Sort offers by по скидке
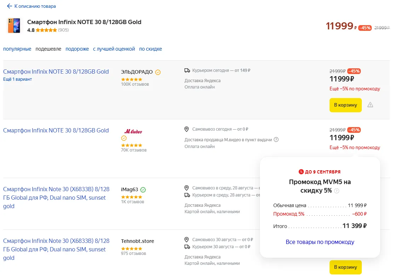Viewport: 394px width, 279px height. (150, 49)
